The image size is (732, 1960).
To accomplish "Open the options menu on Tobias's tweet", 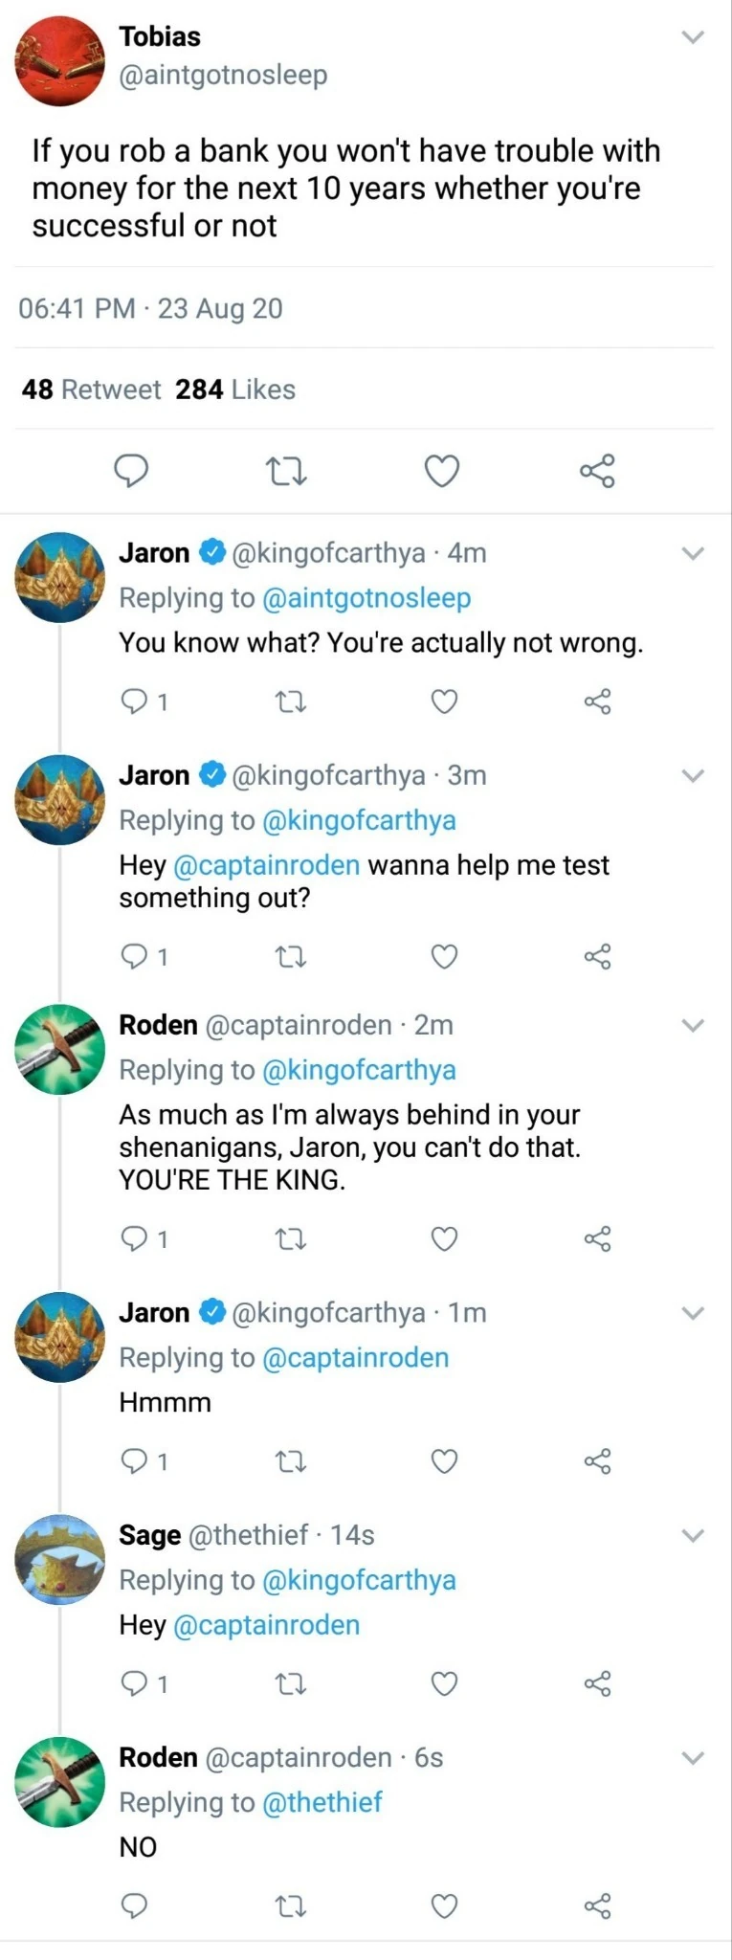I will tap(693, 36).
